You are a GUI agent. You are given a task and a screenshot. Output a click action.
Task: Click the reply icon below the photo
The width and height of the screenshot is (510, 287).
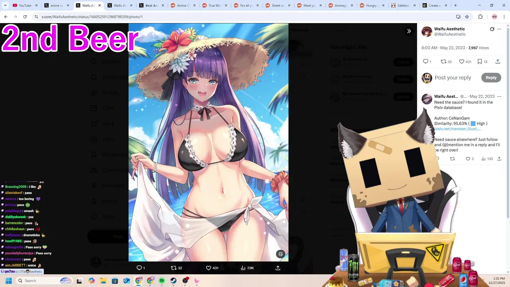point(139,268)
